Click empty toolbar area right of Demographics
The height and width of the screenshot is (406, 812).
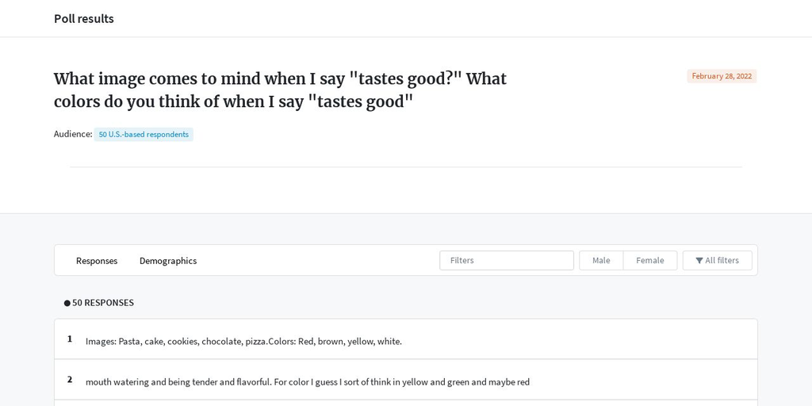(318, 260)
